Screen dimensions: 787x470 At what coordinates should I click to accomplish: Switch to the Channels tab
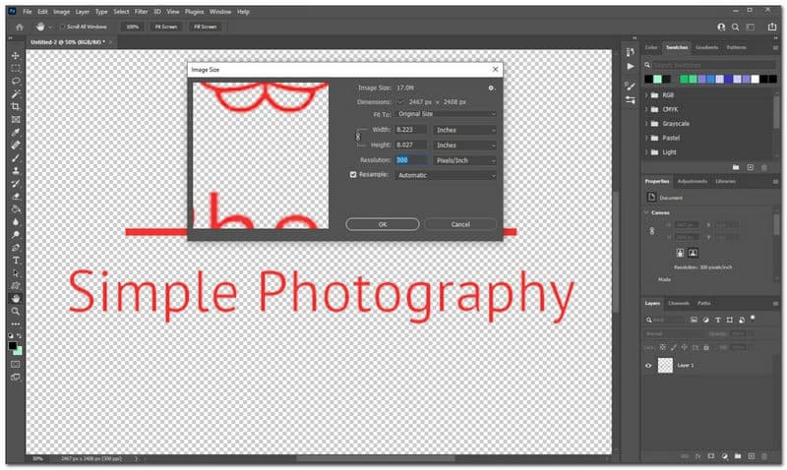pos(679,304)
